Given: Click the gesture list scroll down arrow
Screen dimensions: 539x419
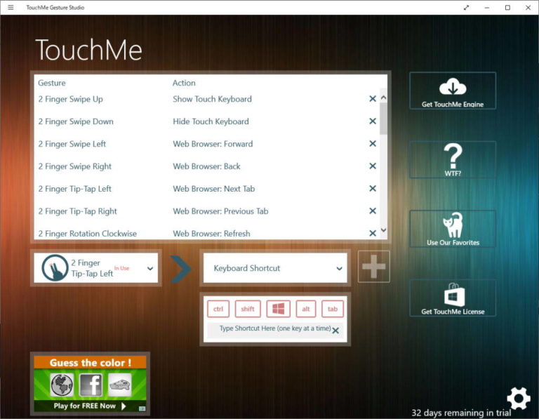Looking at the screenshot, I should [384, 230].
